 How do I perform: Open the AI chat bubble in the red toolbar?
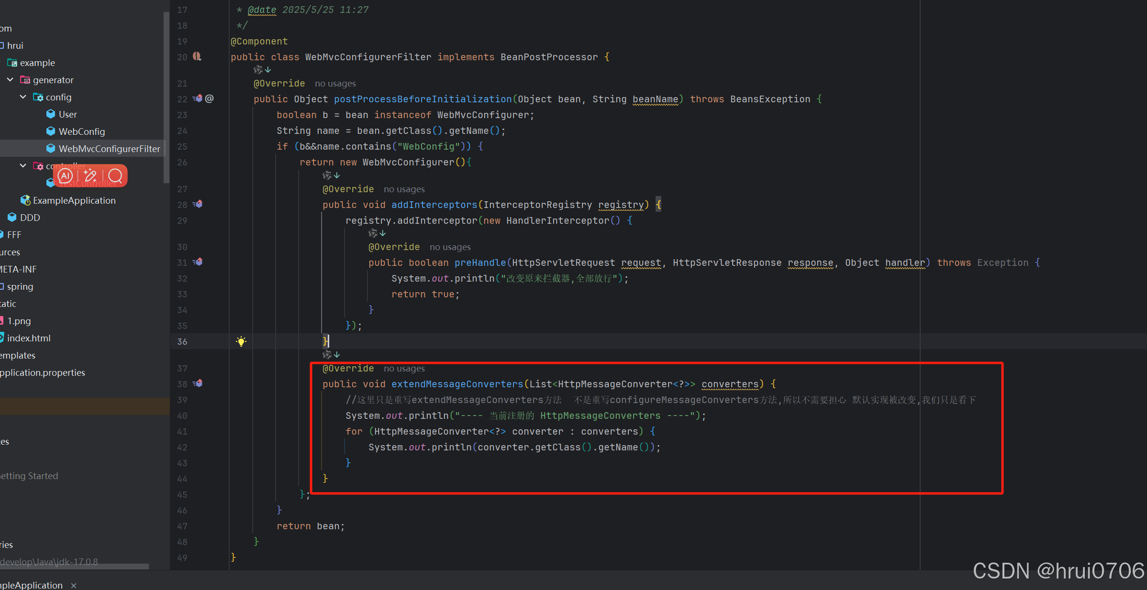(66, 176)
